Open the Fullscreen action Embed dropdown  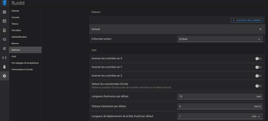(220, 39)
